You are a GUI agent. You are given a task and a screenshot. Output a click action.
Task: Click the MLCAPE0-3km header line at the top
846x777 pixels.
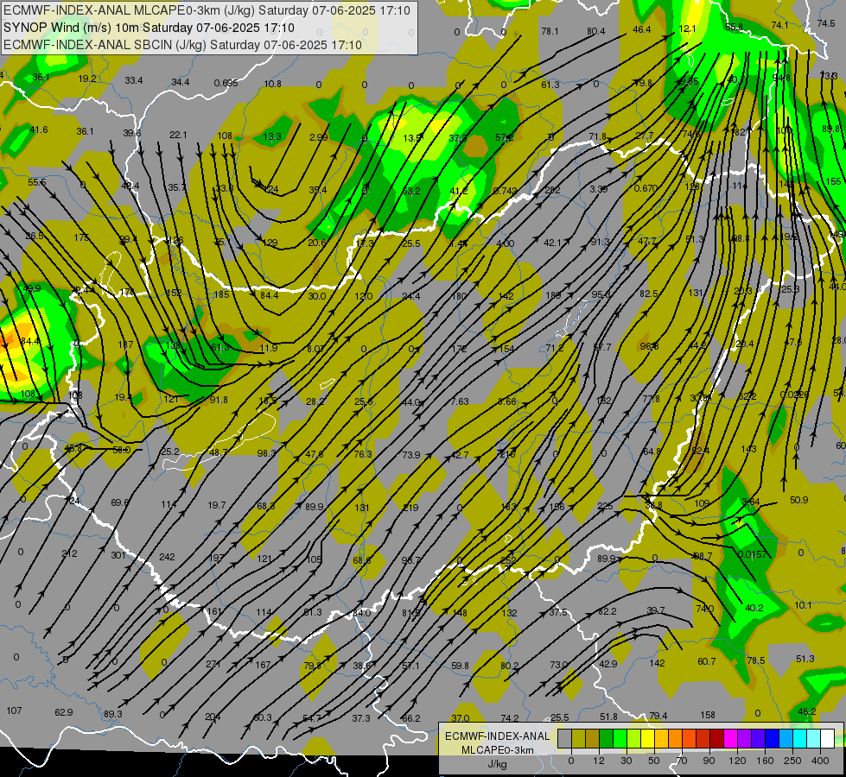[207, 10]
